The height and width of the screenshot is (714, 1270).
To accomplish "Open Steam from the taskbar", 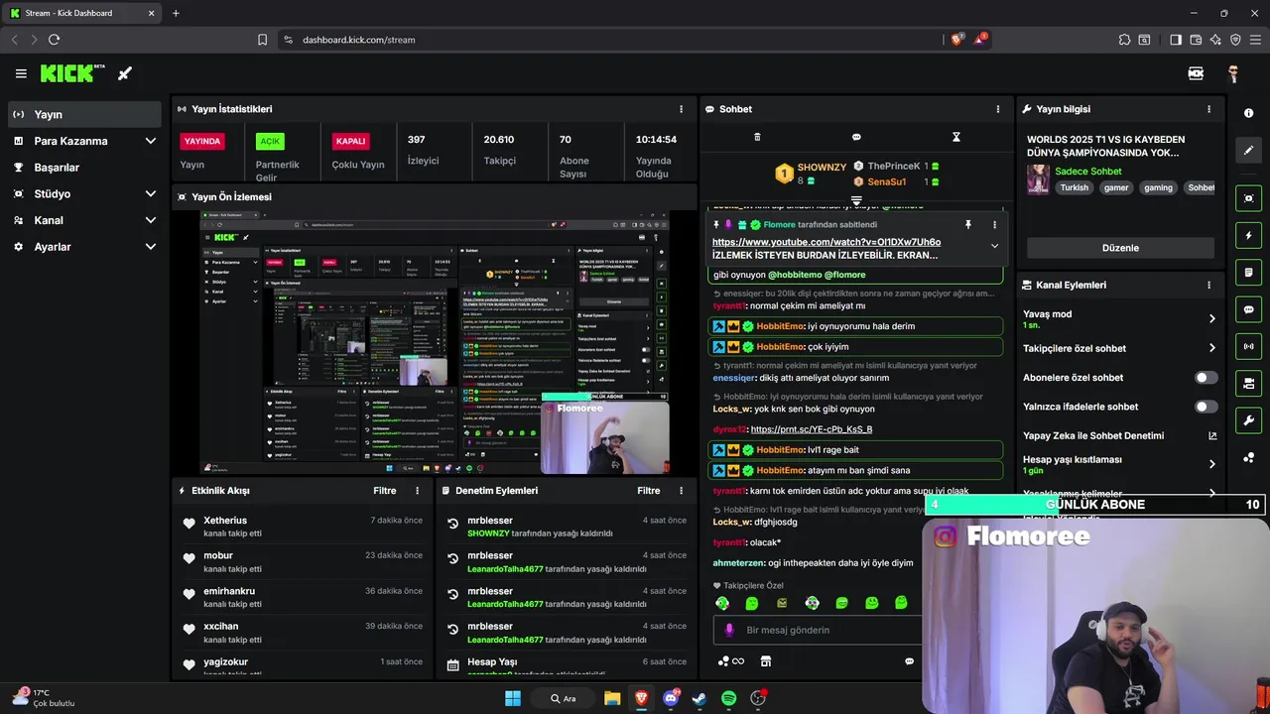I will 699,698.
